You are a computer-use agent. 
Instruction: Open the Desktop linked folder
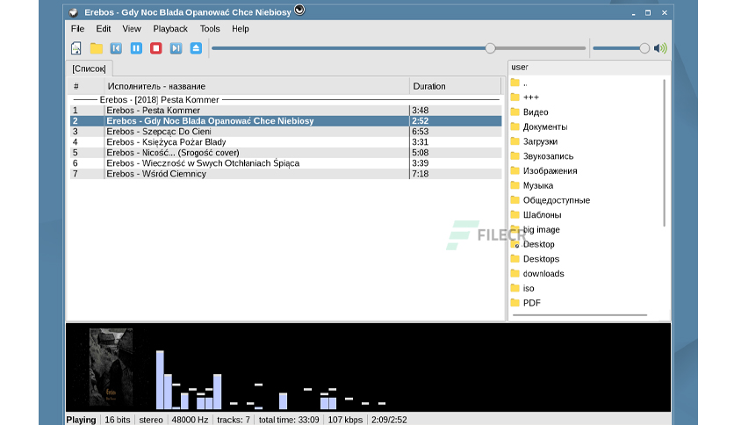(x=532, y=244)
